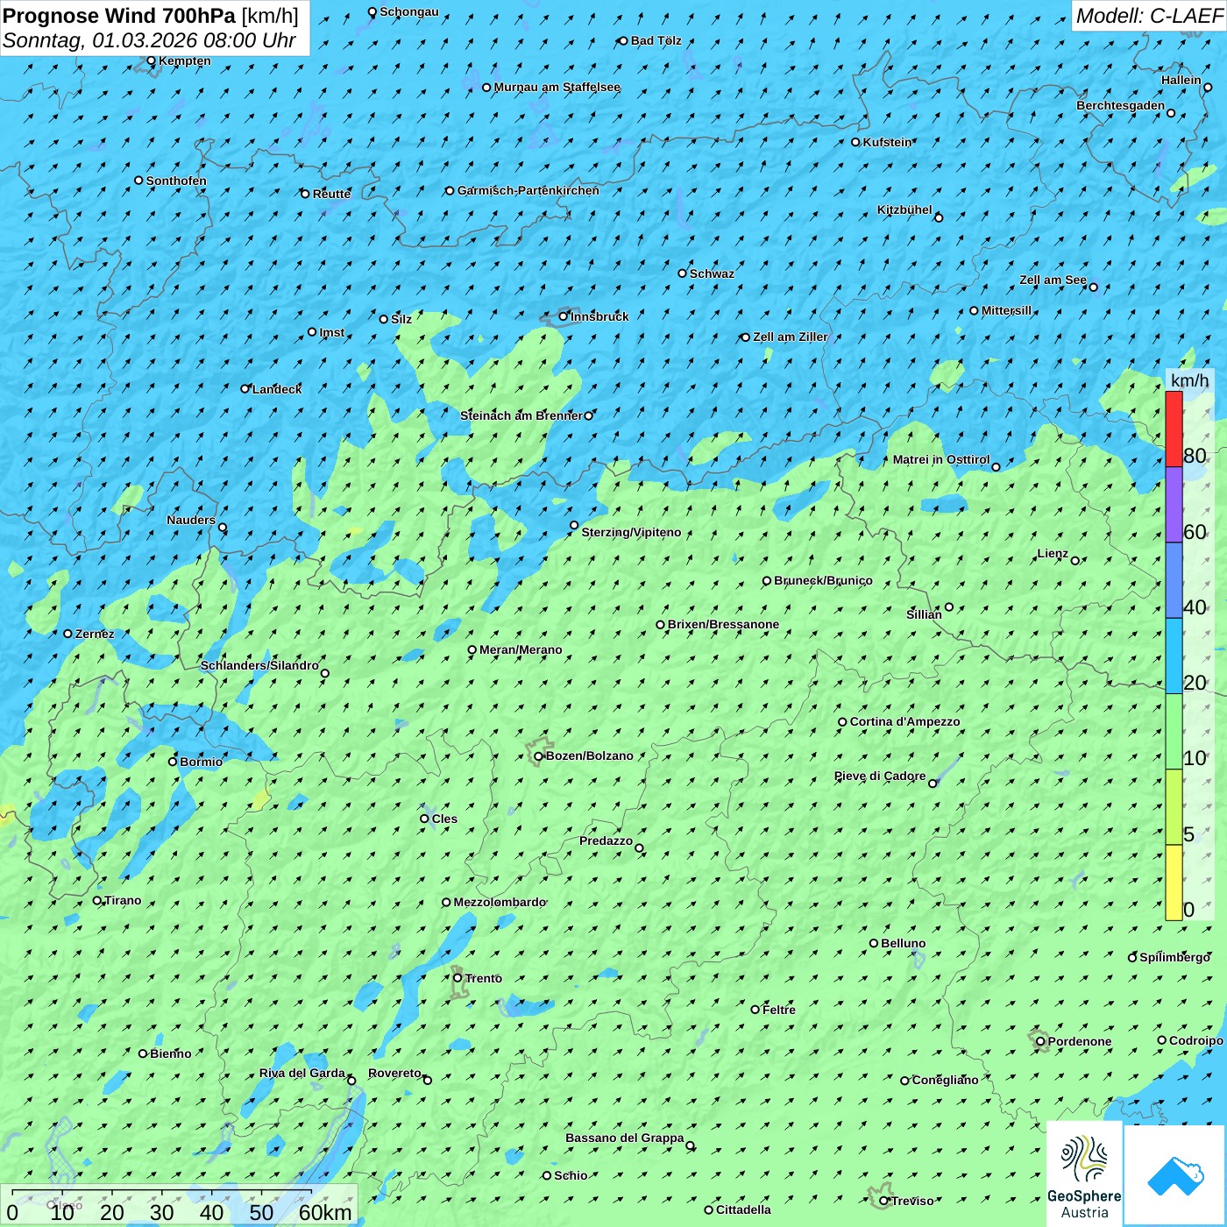Screen dimensions: 1227x1227
Task: Click the Conegliano label
Action: (945, 1080)
